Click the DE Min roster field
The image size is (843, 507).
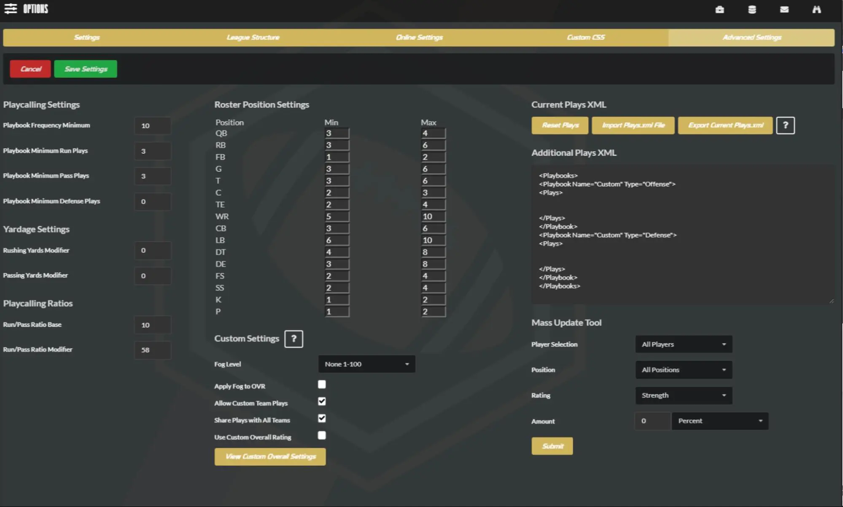(x=337, y=264)
